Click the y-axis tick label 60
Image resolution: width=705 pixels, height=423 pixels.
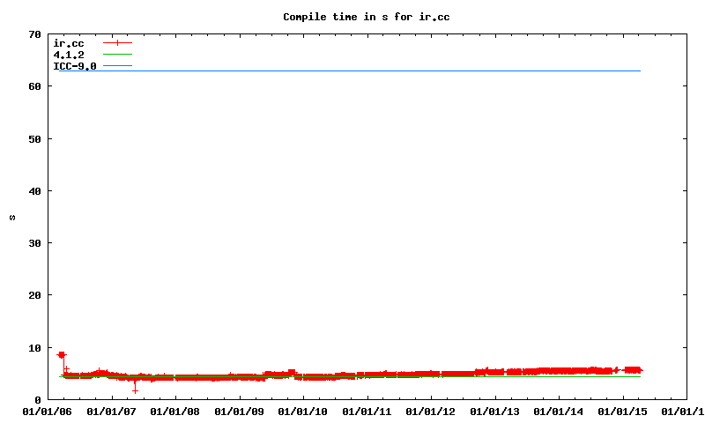(x=34, y=86)
